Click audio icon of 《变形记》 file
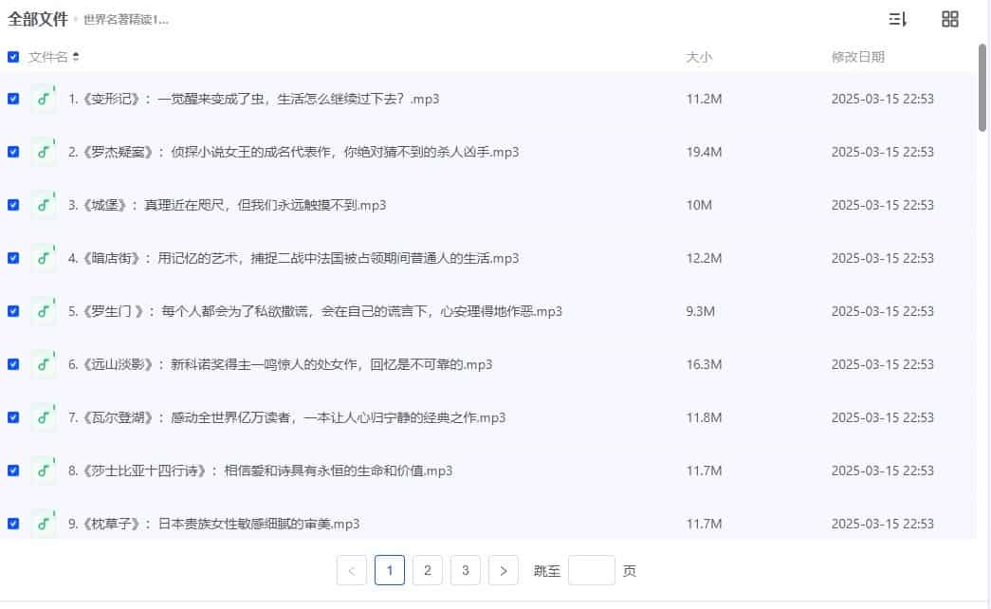This screenshot has width=991, height=609. tap(44, 99)
